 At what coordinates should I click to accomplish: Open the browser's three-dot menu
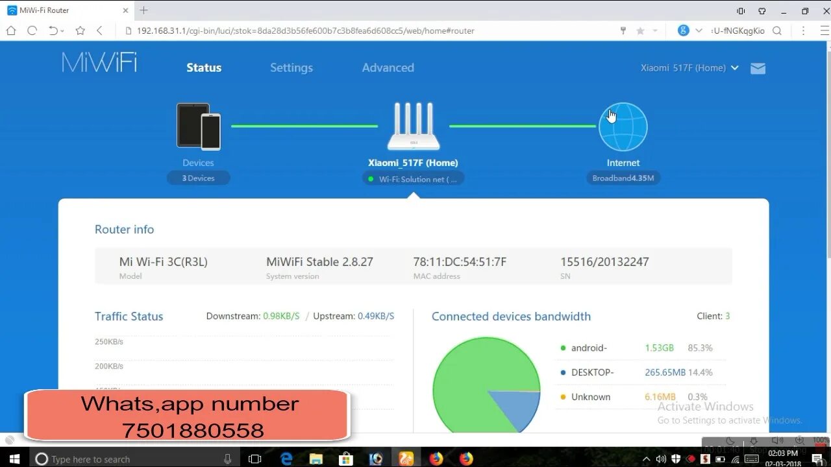pyautogui.click(x=804, y=30)
